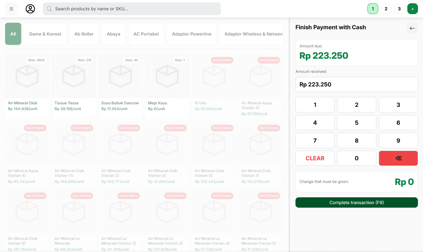
Task: Click the Stok: 1 badge
Action: pyautogui.click(x=180, y=60)
